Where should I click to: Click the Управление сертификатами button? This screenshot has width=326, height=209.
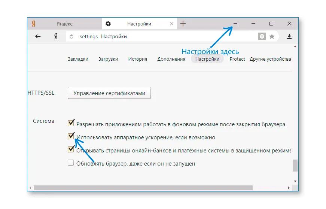109,93
